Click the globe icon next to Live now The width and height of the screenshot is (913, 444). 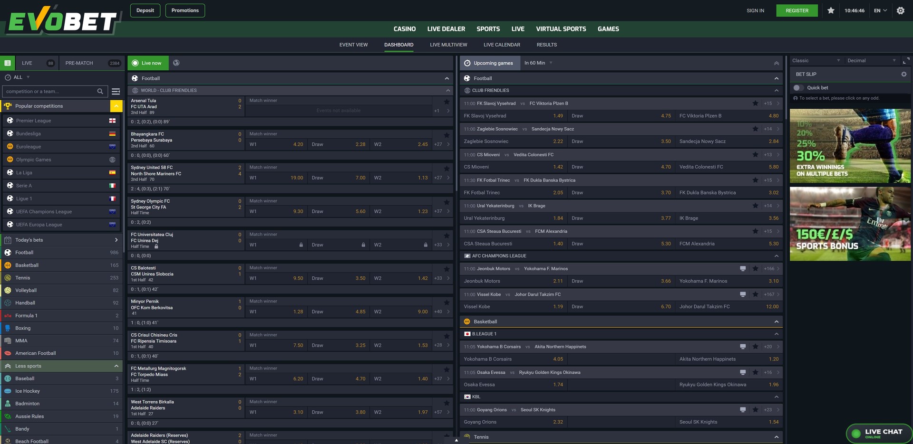[x=176, y=63]
